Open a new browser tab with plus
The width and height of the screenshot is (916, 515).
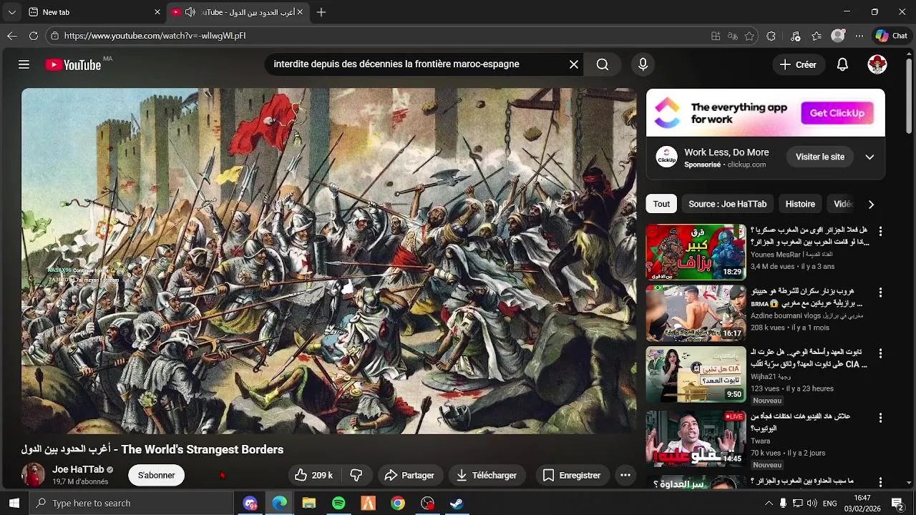point(321,12)
